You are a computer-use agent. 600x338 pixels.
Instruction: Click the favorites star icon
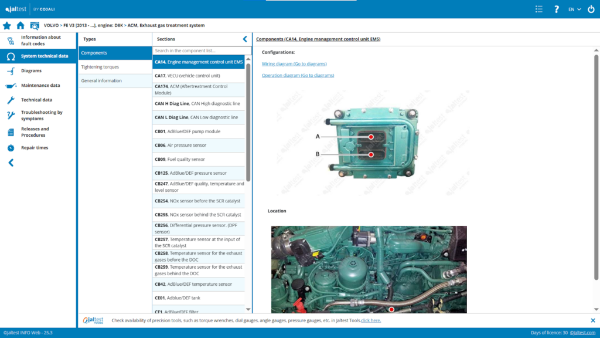pyautogui.click(x=7, y=26)
